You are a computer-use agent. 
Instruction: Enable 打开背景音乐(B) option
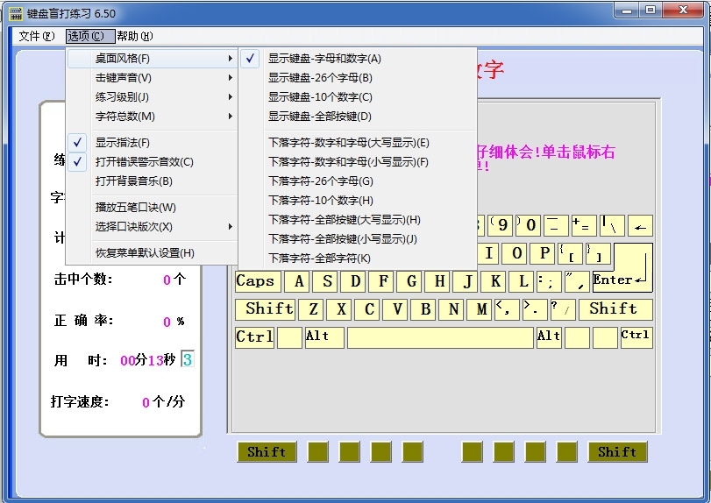133,181
